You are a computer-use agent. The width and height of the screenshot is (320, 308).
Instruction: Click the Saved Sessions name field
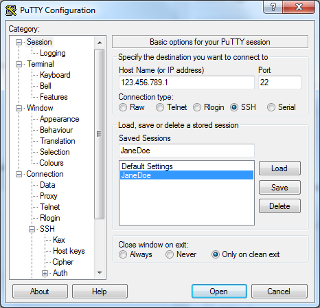pos(187,151)
